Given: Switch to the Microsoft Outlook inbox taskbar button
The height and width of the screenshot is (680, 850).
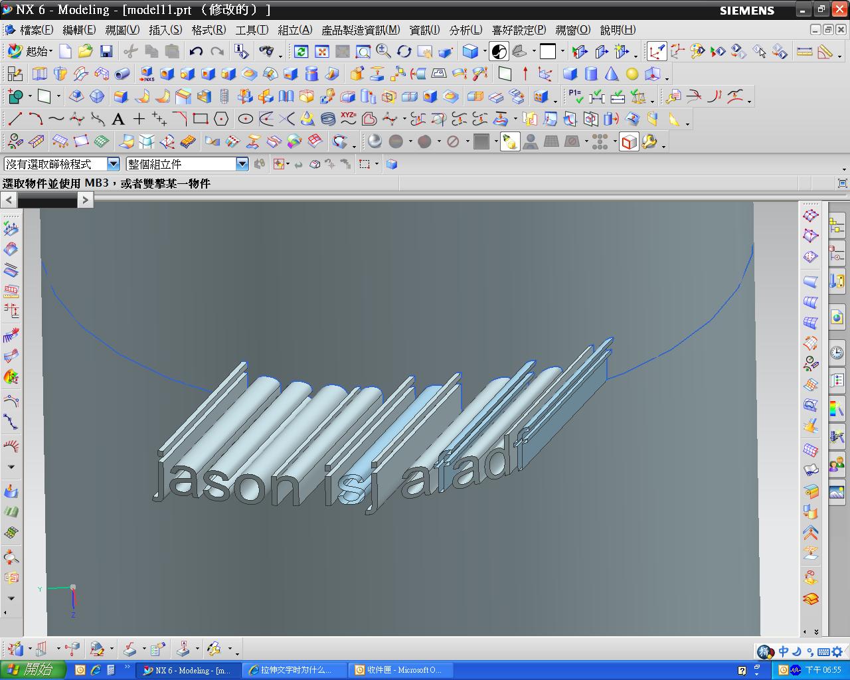Looking at the screenshot, I should 400,670.
